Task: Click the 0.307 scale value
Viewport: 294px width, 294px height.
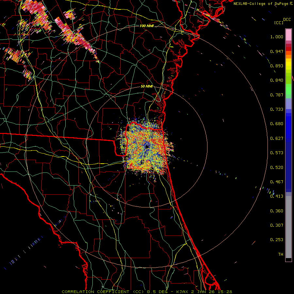Action: (277, 225)
